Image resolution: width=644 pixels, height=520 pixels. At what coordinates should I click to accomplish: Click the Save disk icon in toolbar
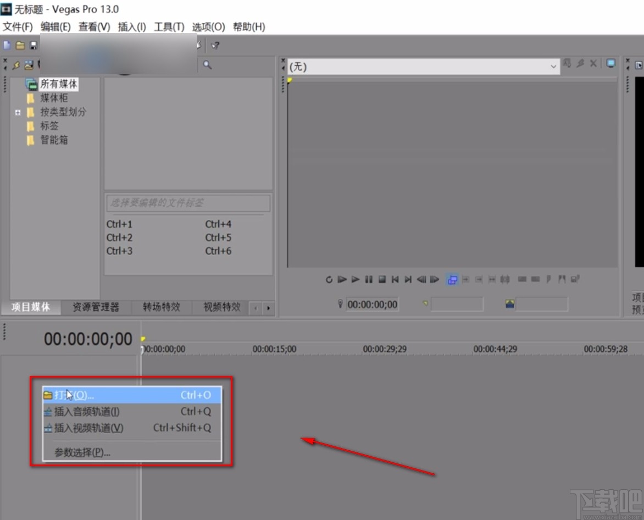(x=34, y=45)
